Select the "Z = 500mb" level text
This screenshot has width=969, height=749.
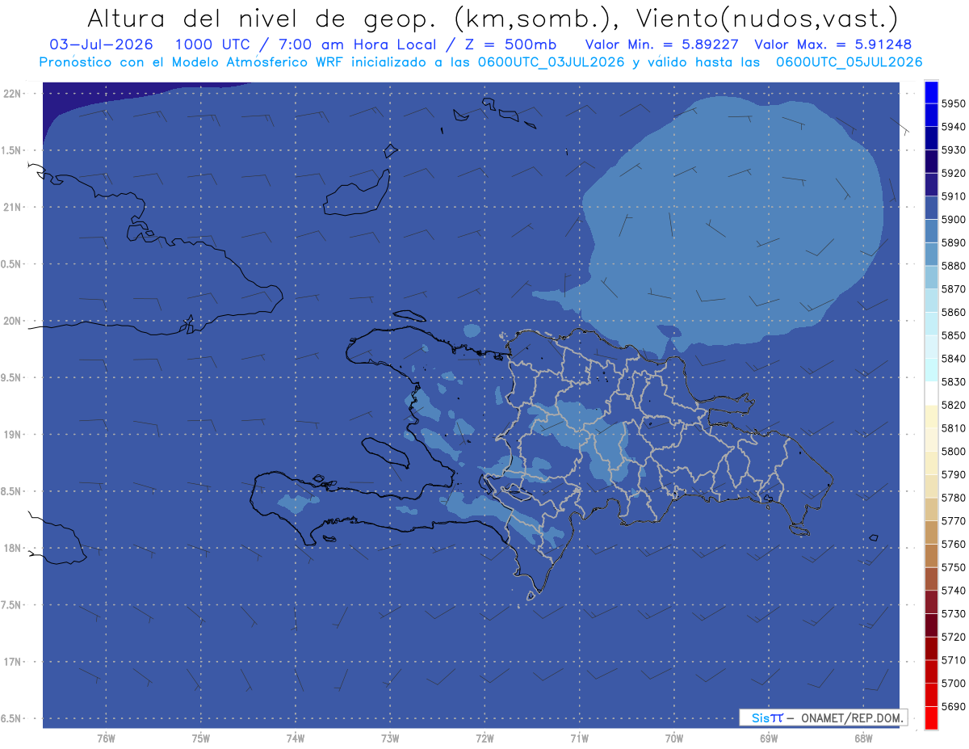[511, 44]
